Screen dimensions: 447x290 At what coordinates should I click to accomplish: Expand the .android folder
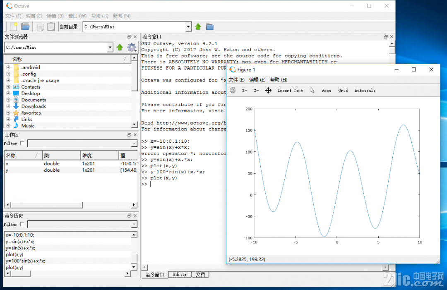click(8, 67)
